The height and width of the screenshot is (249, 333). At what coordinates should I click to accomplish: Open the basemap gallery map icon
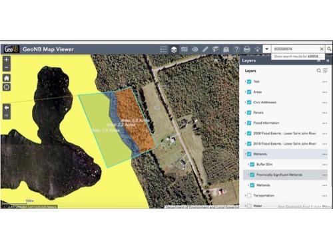click(184, 49)
